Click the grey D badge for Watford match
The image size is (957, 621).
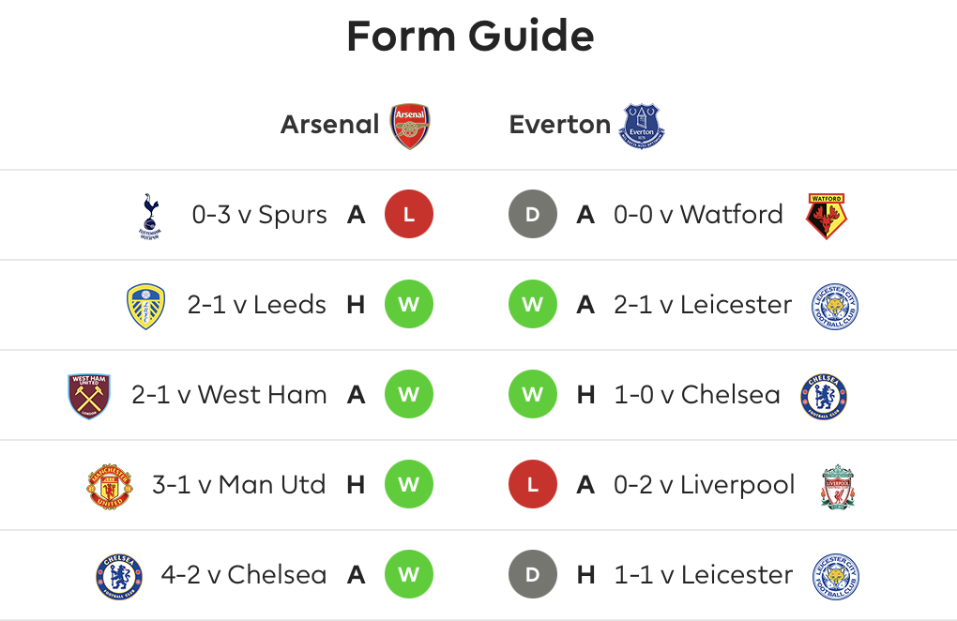(x=533, y=214)
